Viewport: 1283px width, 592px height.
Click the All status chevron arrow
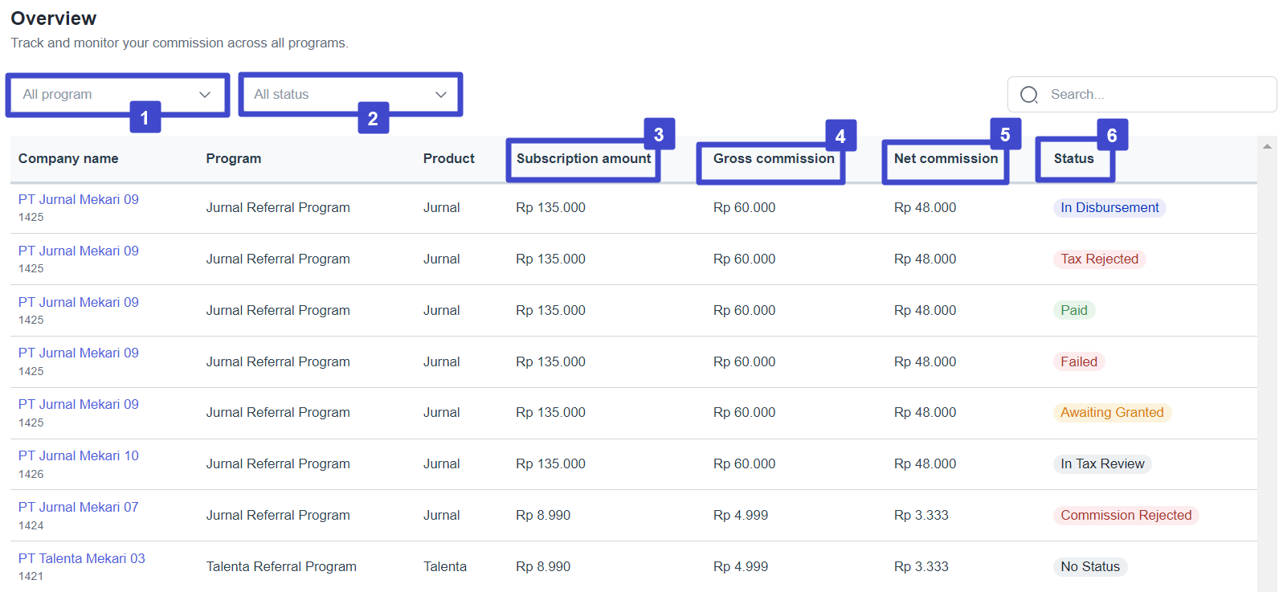point(441,95)
